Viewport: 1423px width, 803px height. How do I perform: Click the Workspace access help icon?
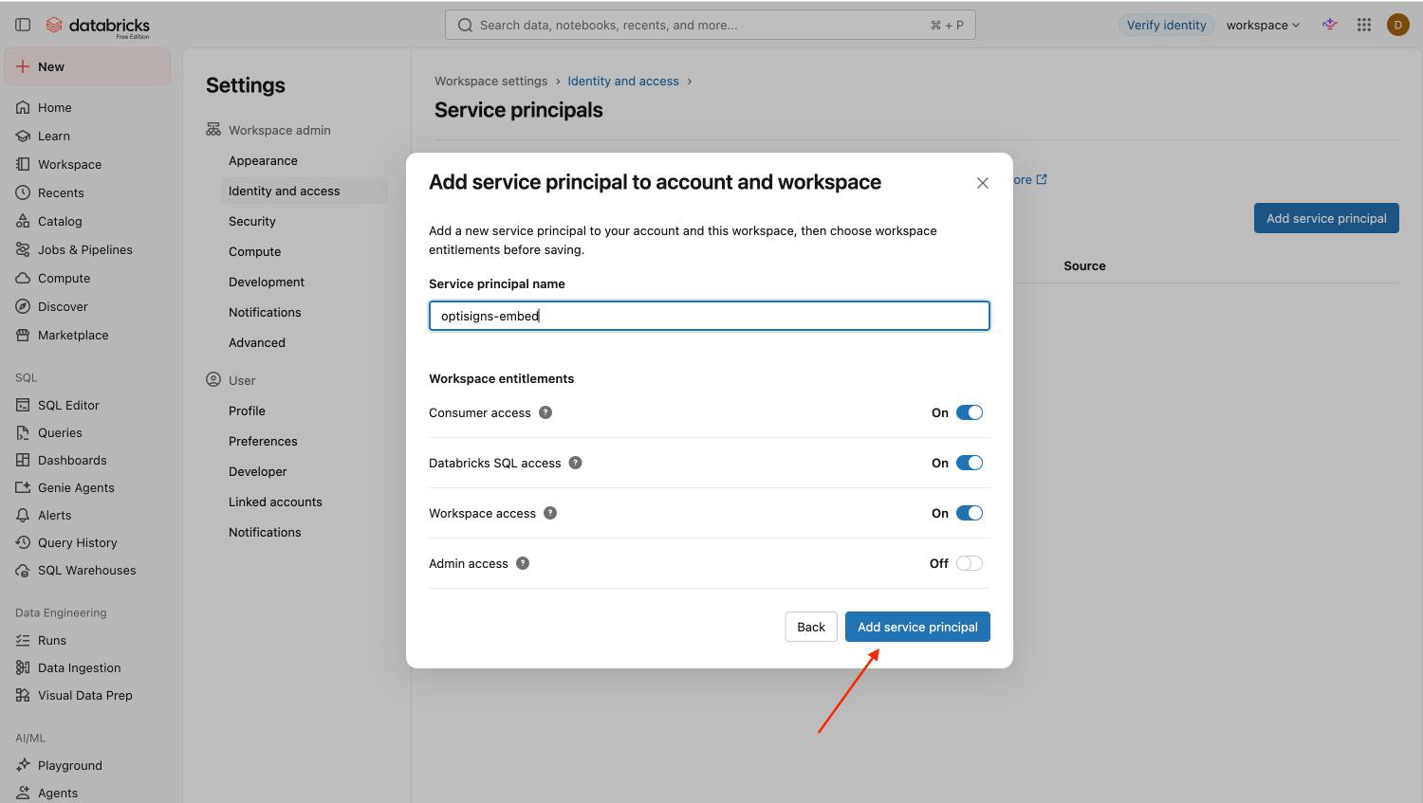550,513
